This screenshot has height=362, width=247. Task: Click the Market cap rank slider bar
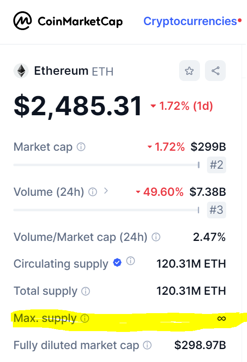point(107,165)
